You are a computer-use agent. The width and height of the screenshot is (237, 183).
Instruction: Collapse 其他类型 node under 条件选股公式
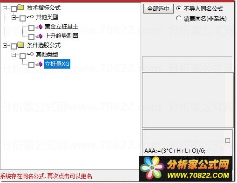click(x=14, y=55)
